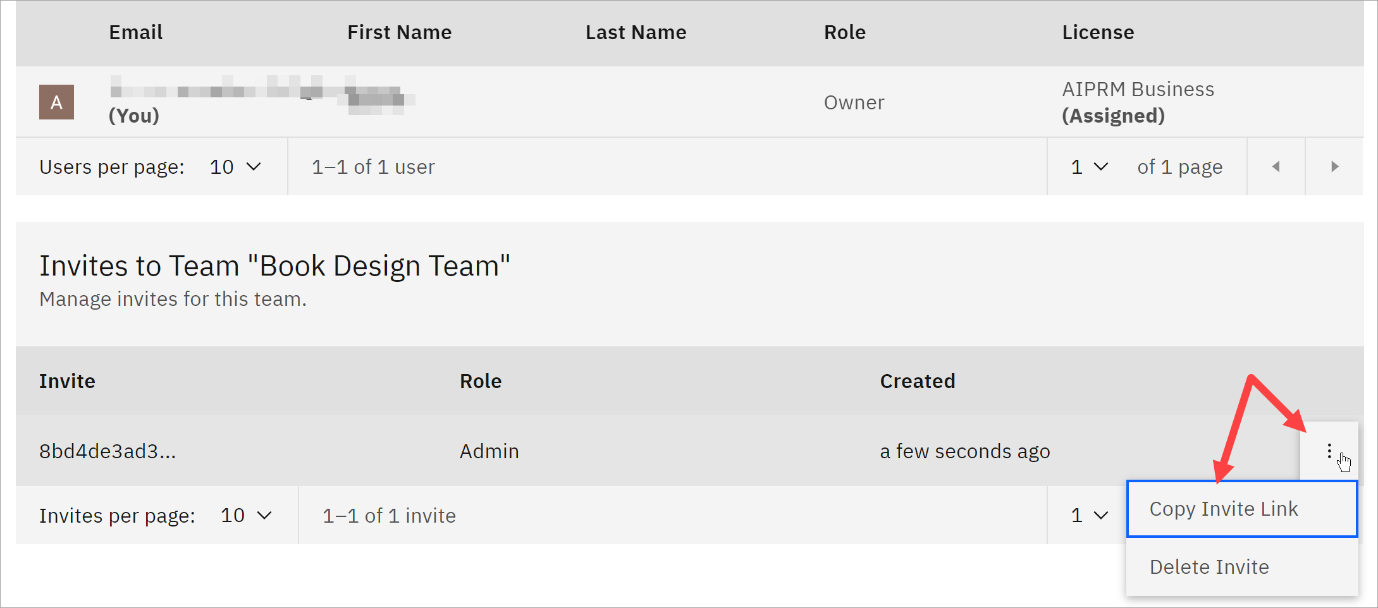
Task: Go to next users page arrow
Action: [1334, 167]
